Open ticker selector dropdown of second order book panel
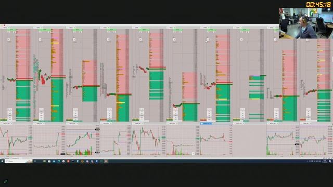333x187 pixels. pyautogui.click(x=39, y=28)
